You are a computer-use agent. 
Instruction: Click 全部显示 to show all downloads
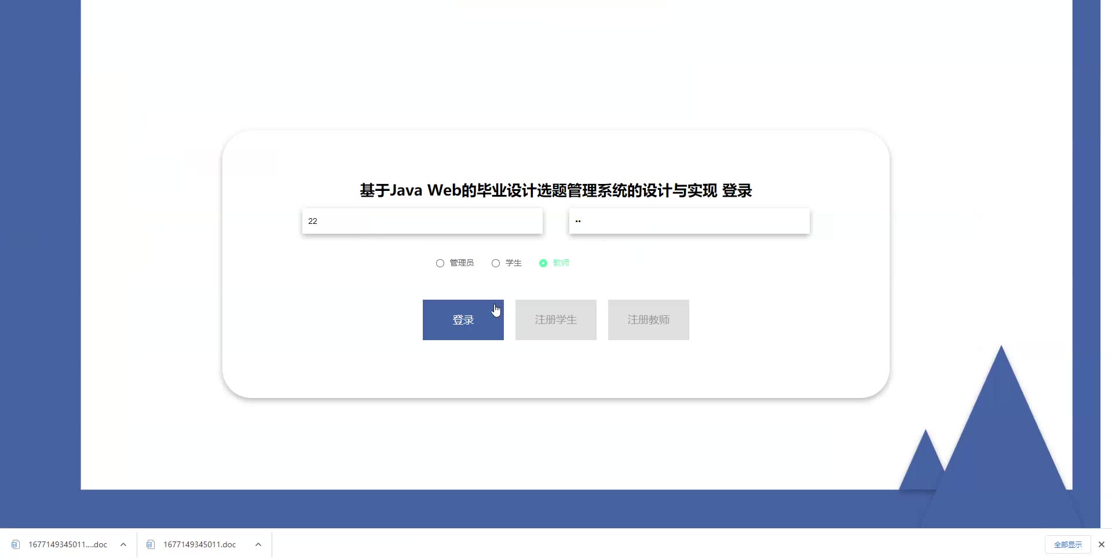[x=1068, y=544]
